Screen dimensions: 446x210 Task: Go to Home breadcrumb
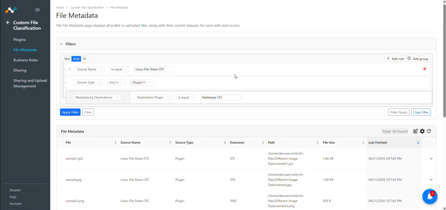pyautogui.click(x=60, y=7)
